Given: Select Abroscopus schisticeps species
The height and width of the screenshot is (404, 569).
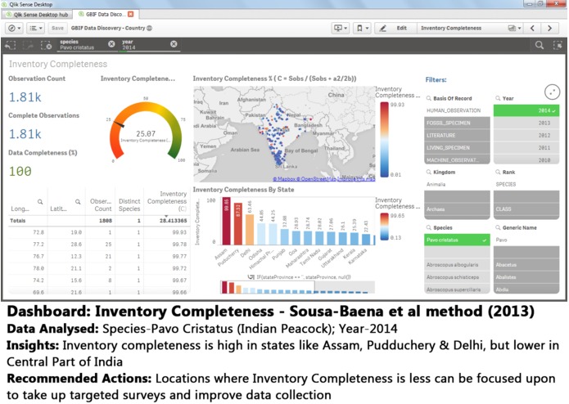Looking at the screenshot, I should pos(457,277).
